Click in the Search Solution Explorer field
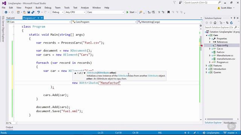 219,27
